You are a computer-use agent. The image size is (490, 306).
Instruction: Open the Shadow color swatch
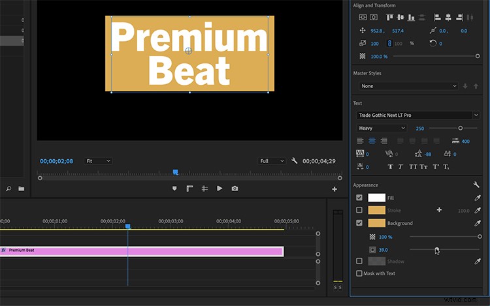click(376, 261)
